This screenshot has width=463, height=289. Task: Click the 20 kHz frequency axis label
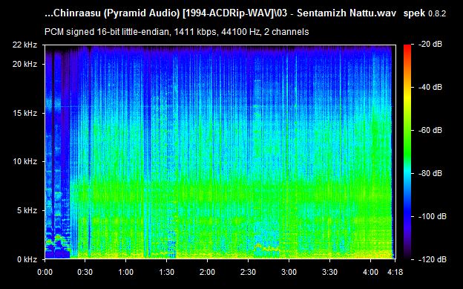pos(24,64)
